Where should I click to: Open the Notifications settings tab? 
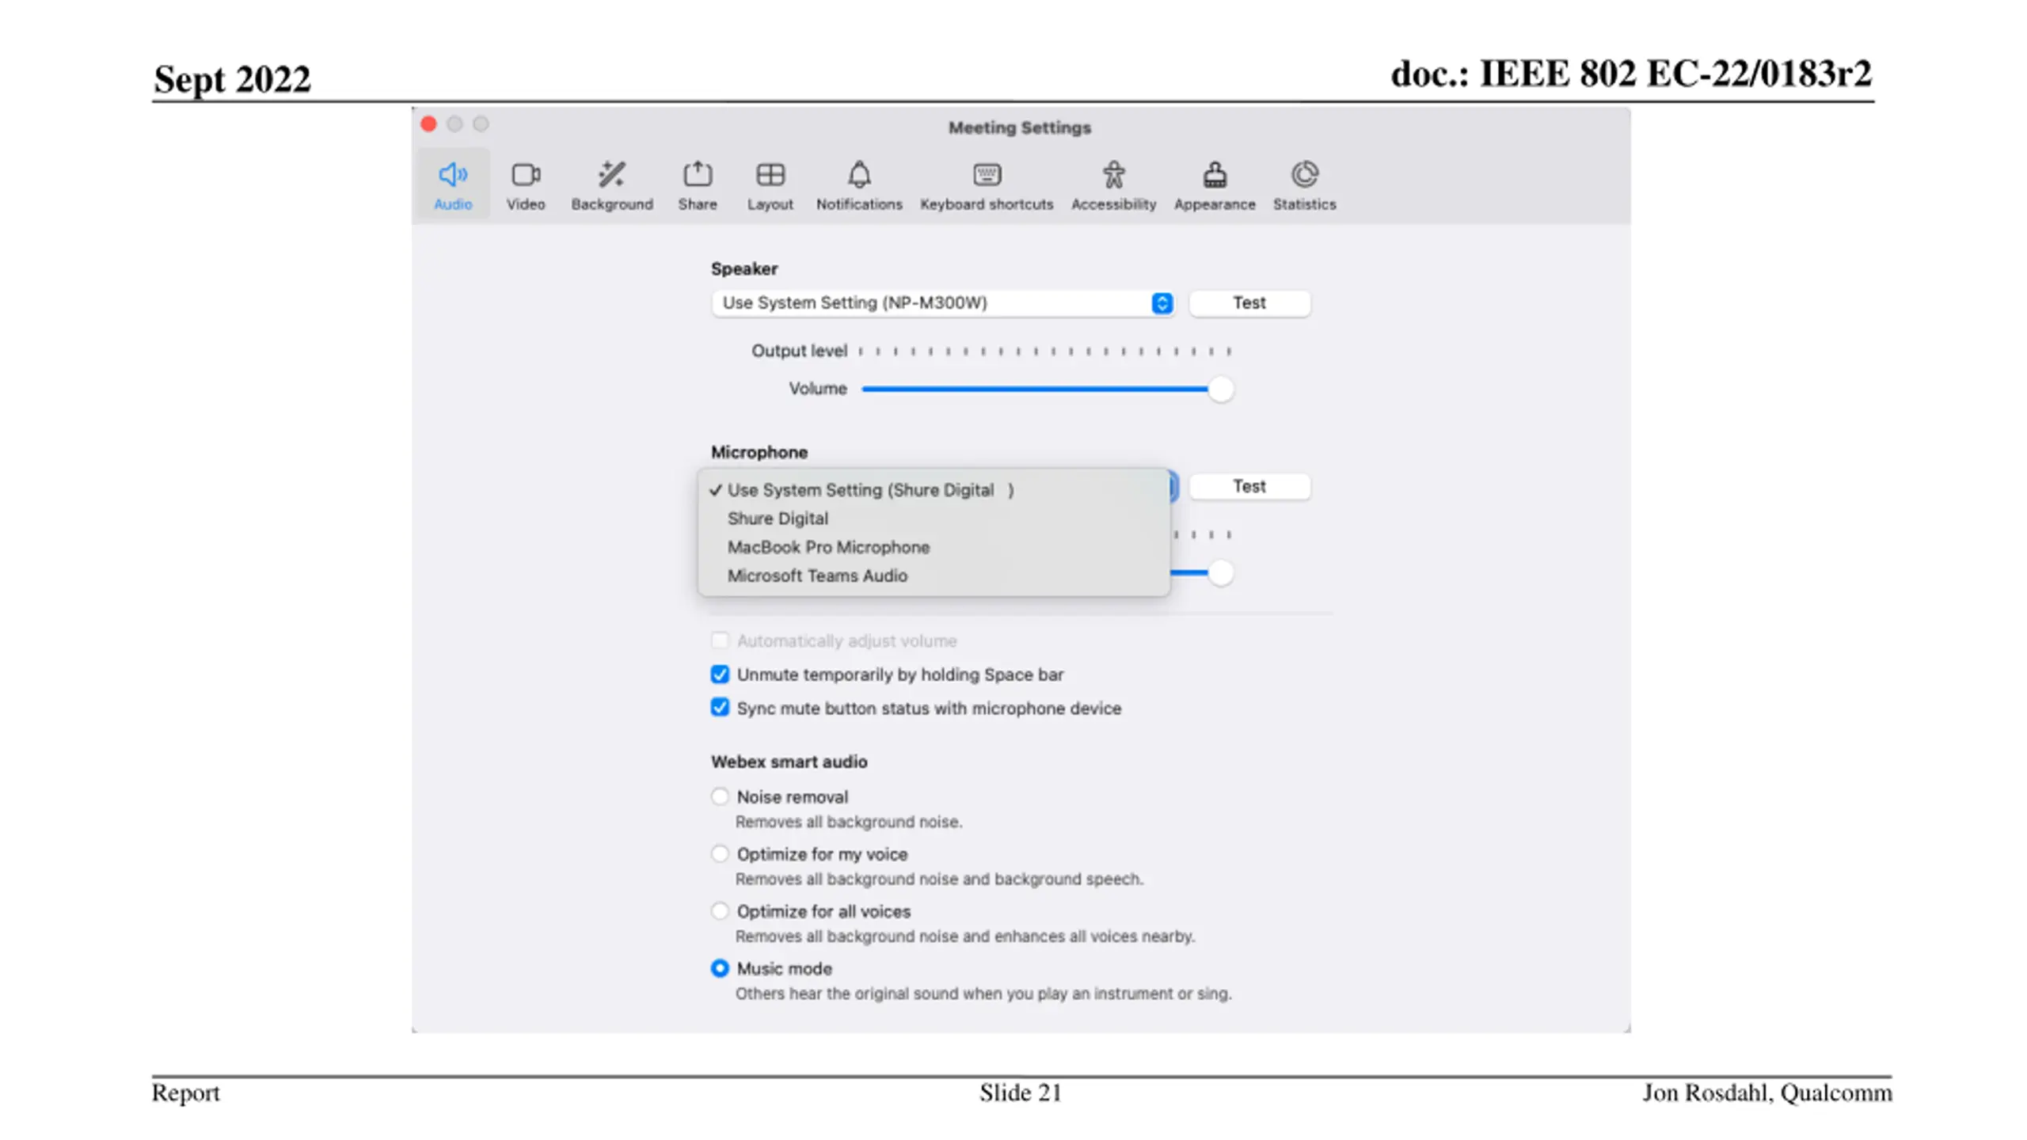click(858, 185)
